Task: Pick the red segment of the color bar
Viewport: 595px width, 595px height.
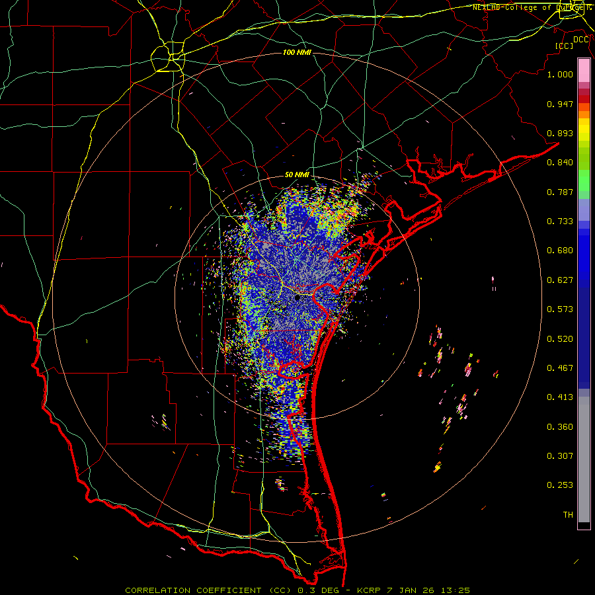Action: click(584, 99)
